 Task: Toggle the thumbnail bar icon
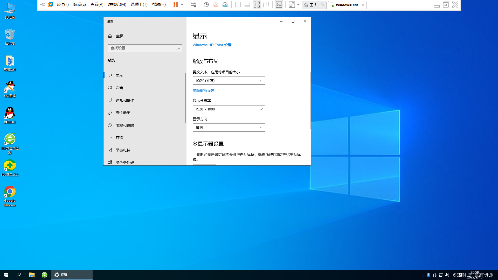tap(247, 5)
